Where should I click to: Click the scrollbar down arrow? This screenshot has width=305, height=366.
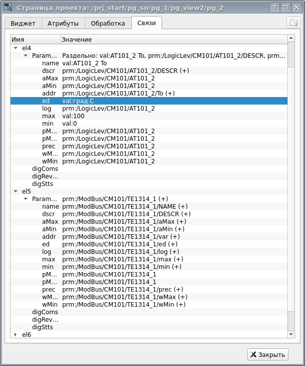[x=290, y=334]
